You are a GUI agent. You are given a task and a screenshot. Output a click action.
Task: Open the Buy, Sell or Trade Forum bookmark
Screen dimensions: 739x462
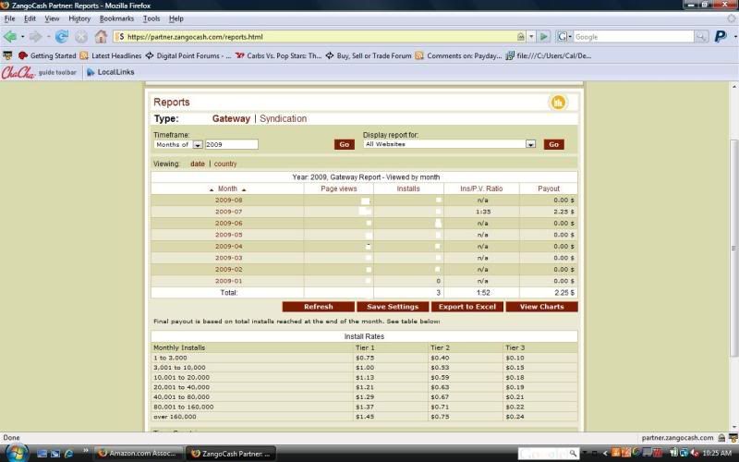[368, 55]
